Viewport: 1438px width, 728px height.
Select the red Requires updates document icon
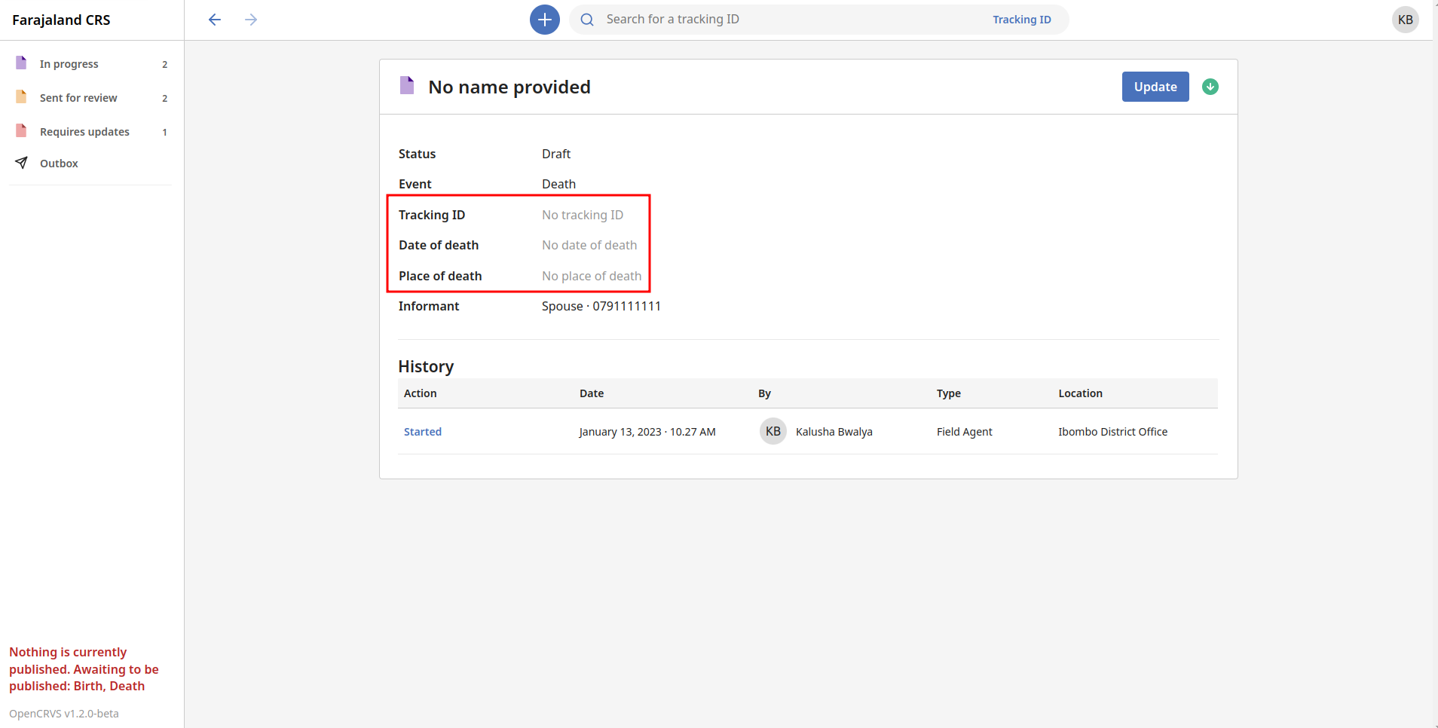[x=20, y=130]
